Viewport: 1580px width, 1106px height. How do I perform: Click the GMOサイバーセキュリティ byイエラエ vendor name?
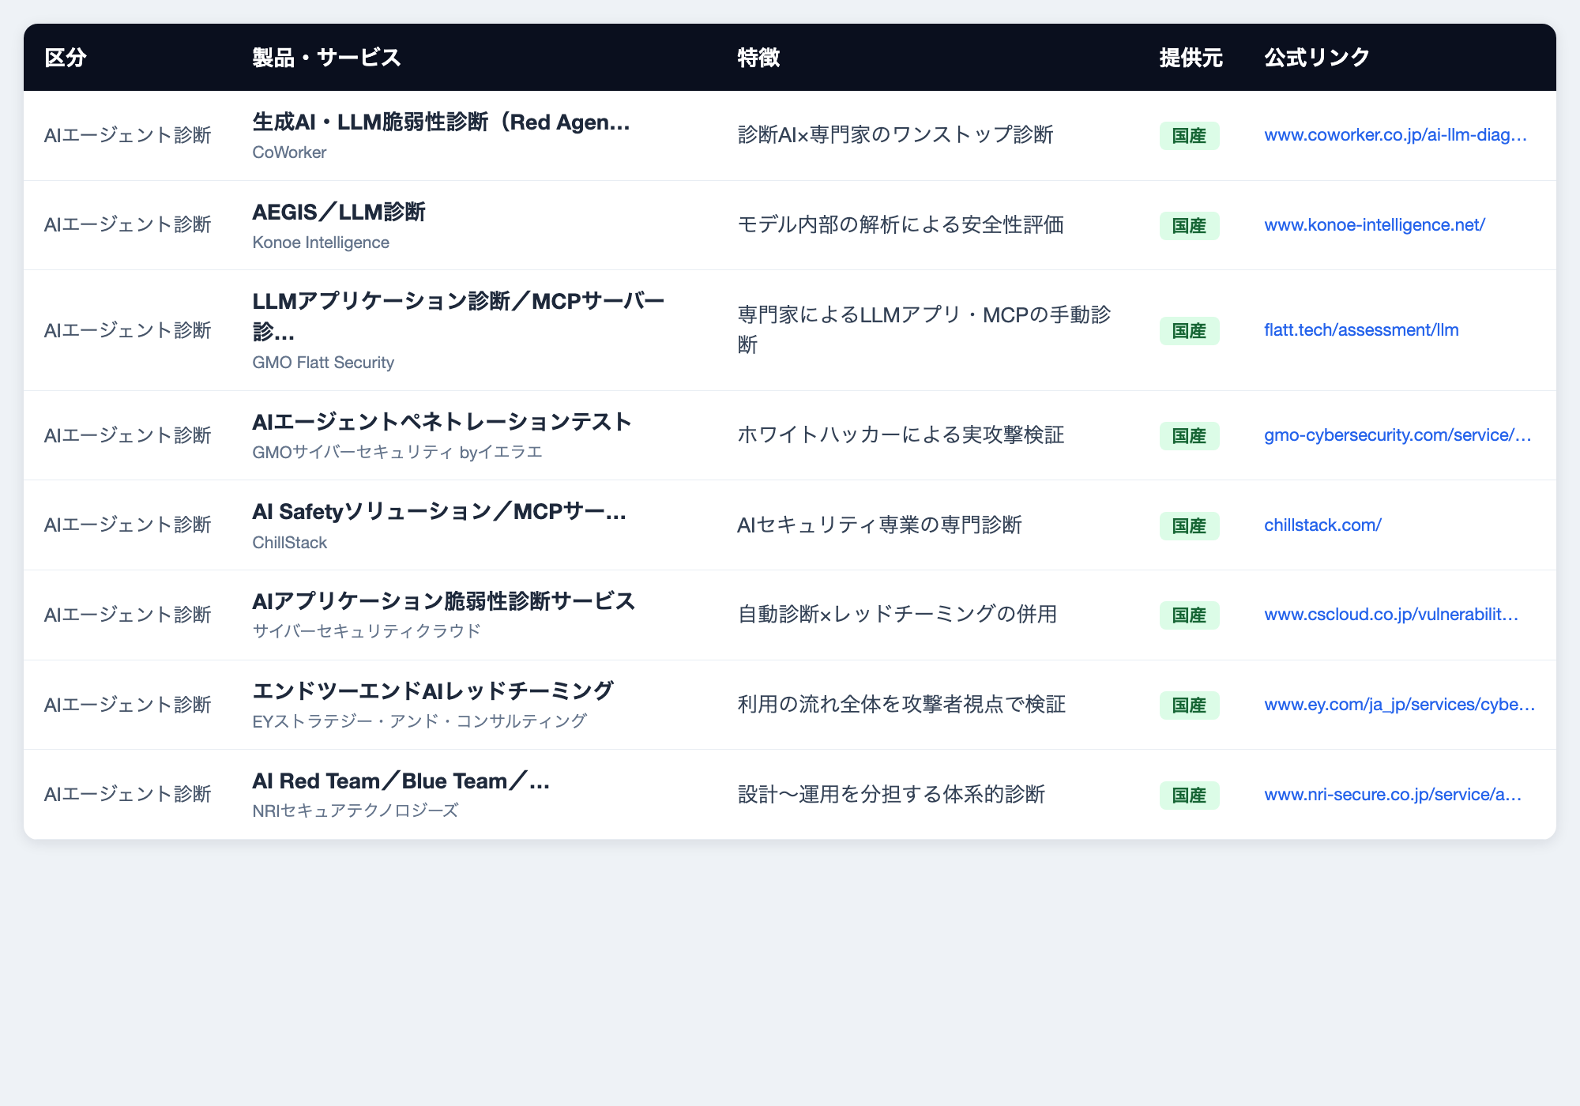[397, 452]
